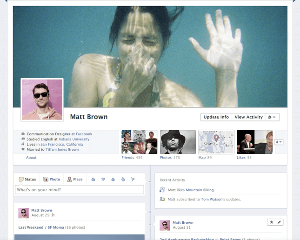Click the subscribe icon beside 'Matt subscribed to'
300x240 pixels.
[162, 199]
